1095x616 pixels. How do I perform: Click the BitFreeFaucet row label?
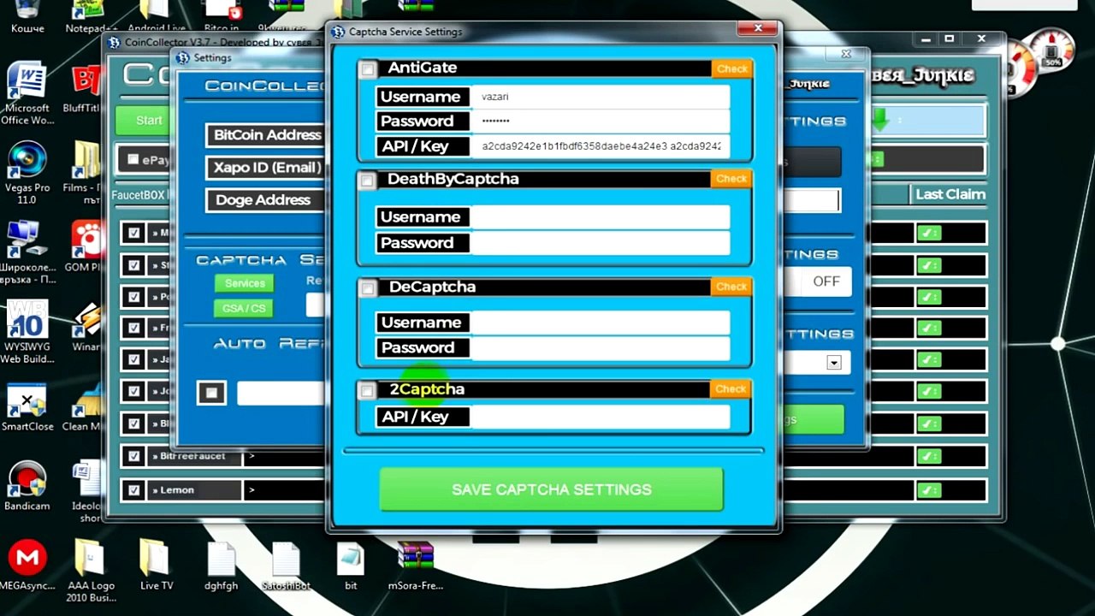click(x=192, y=457)
